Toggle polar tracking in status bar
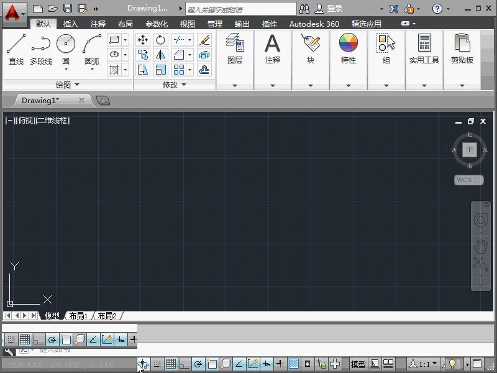 click(198, 364)
